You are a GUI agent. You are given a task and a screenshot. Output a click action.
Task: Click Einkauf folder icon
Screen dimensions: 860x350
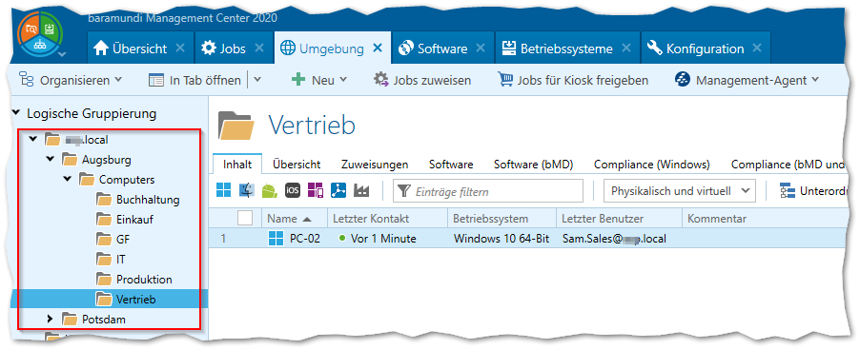click(104, 220)
